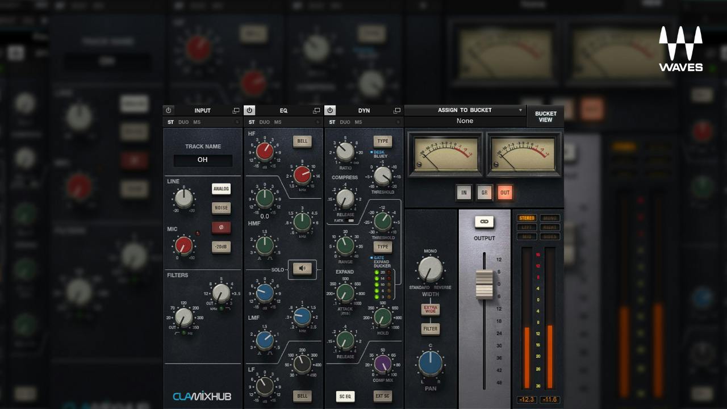Click the output link chain icon

pyautogui.click(x=484, y=222)
